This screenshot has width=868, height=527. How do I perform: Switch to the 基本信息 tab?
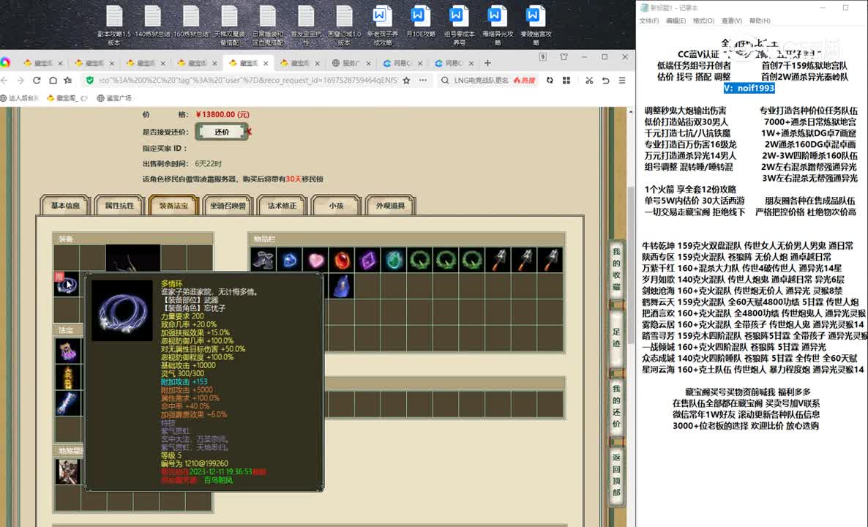(x=65, y=206)
